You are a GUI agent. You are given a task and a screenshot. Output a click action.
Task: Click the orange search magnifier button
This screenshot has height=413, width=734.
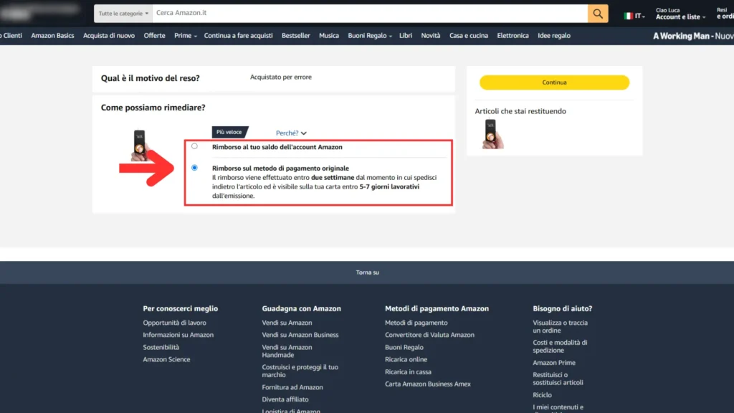(x=598, y=14)
